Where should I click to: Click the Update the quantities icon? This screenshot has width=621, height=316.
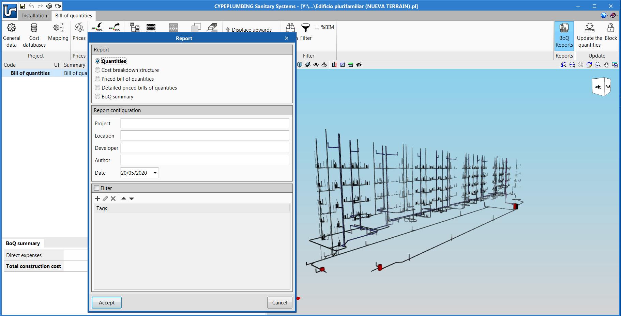tap(589, 28)
